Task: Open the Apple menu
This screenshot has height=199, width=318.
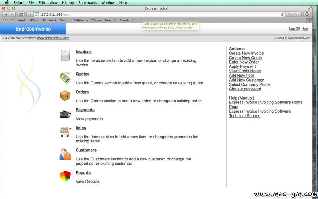Action: click(x=7, y=3)
